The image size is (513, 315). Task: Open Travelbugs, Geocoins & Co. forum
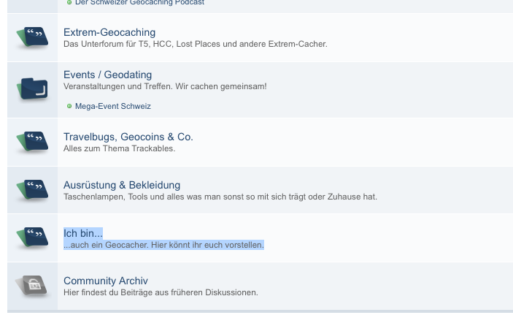click(x=128, y=137)
